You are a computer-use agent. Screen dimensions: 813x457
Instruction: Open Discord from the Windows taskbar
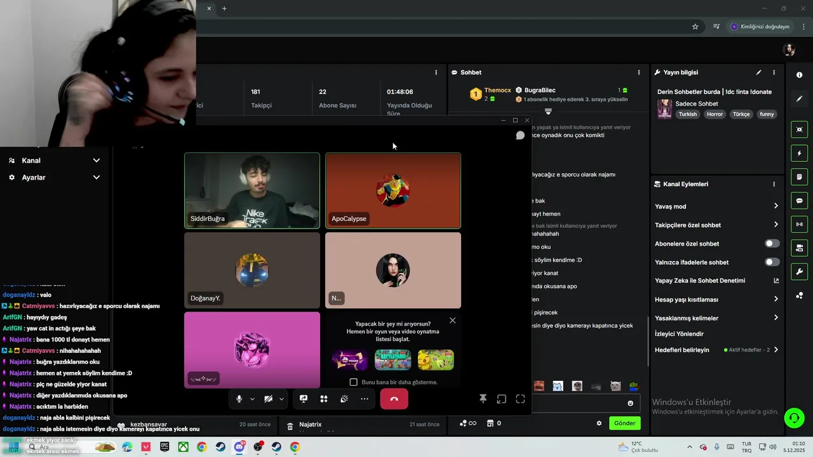(x=239, y=447)
